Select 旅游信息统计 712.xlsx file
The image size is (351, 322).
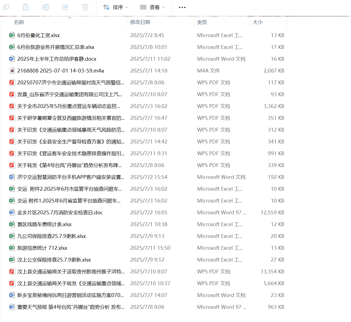point(42,248)
